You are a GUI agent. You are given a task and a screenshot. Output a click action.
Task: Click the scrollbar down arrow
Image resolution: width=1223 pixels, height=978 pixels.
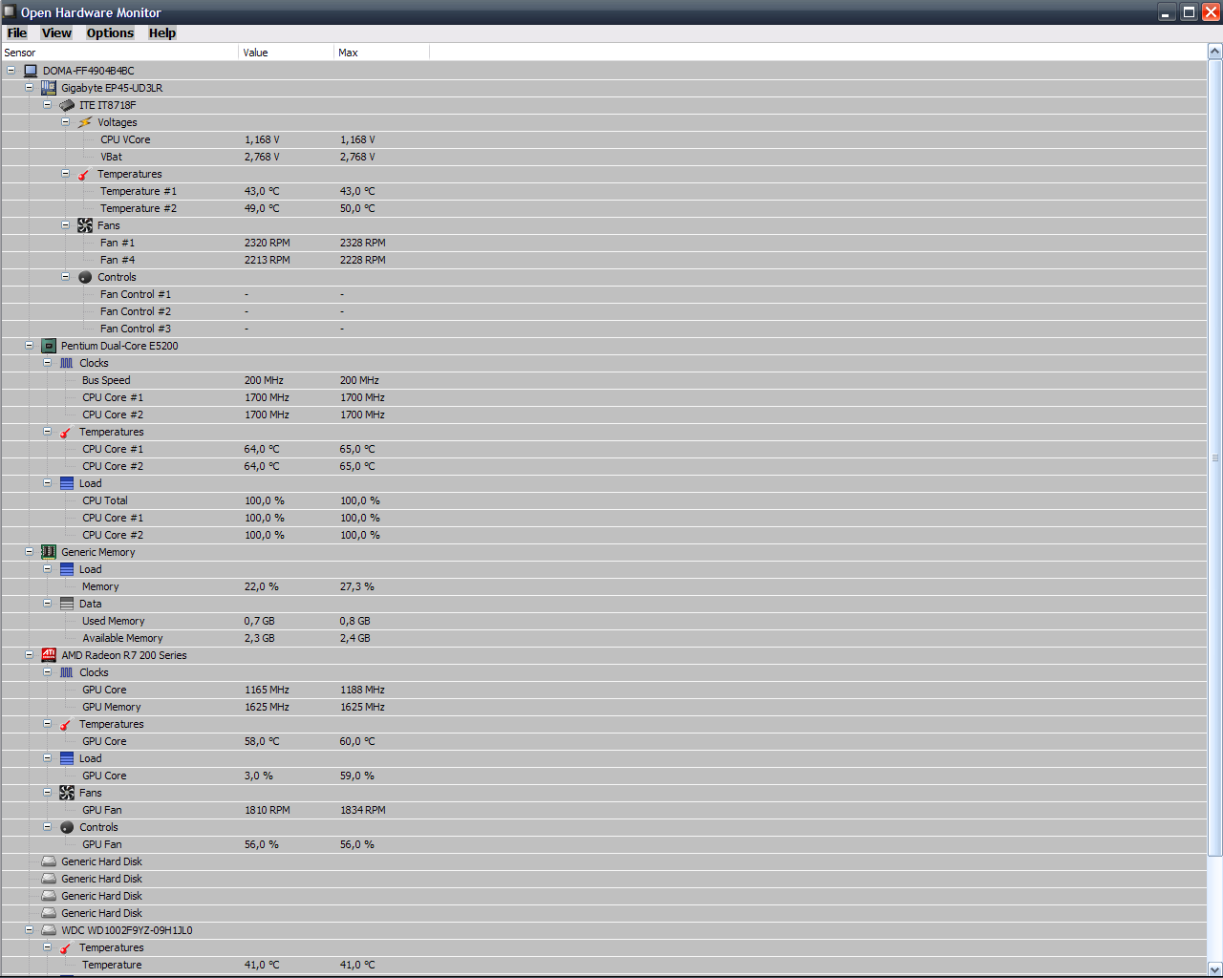pyautogui.click(x=1215, y=968)
